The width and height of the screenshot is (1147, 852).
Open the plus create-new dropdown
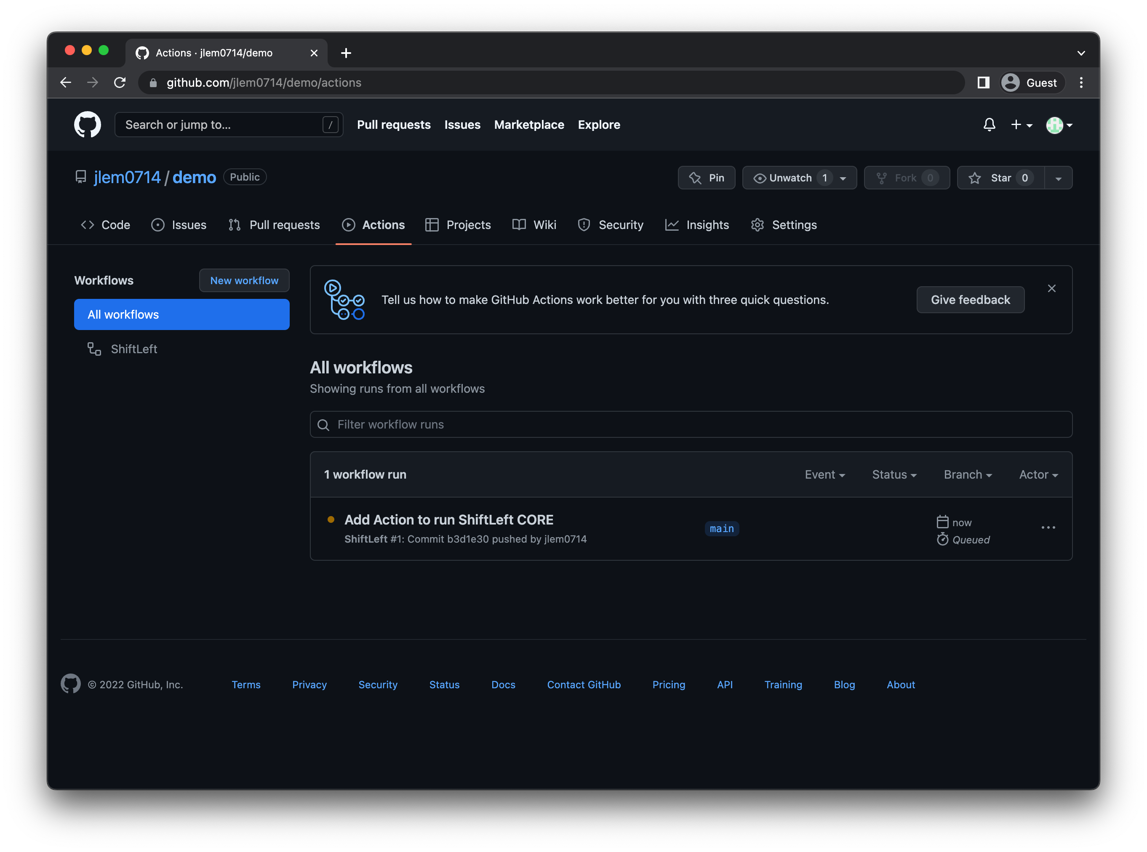(x=1021, y=124)
